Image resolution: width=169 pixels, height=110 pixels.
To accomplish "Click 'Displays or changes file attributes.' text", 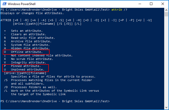I will (x=32, y=13).
